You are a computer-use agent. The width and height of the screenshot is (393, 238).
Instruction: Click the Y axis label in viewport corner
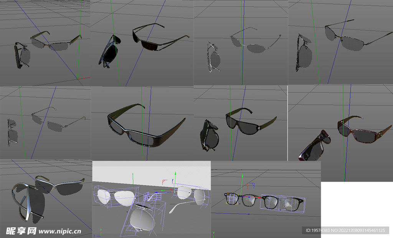pos(101,230)
